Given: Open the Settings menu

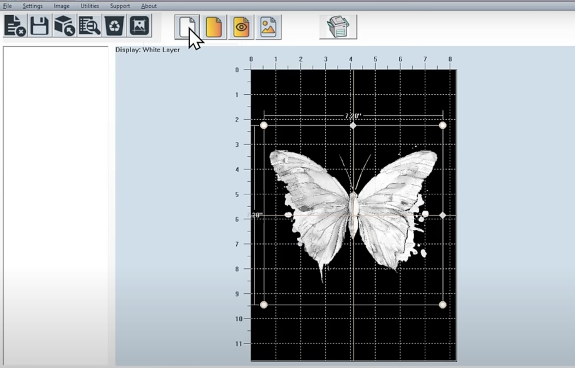Looking at the screenshot, I should coord(33,6).
